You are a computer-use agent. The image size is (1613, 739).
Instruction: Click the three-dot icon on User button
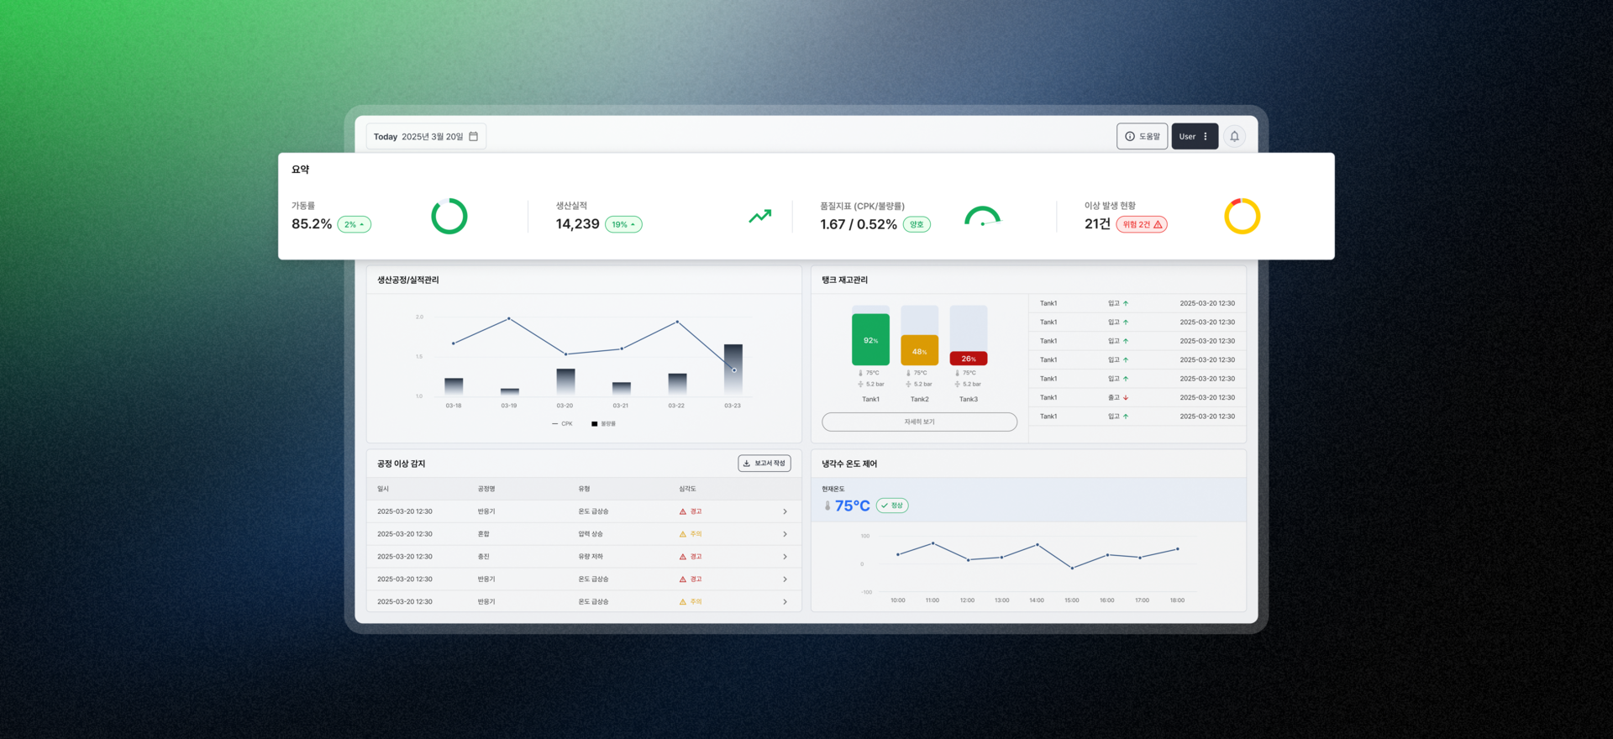click(x=1206, y=136)
